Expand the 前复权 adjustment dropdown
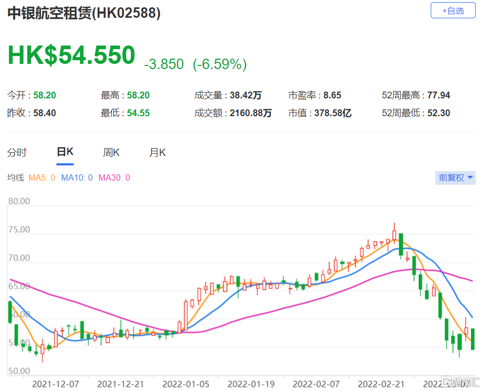This screenshot has height=391, width=483. click(456, 177)
